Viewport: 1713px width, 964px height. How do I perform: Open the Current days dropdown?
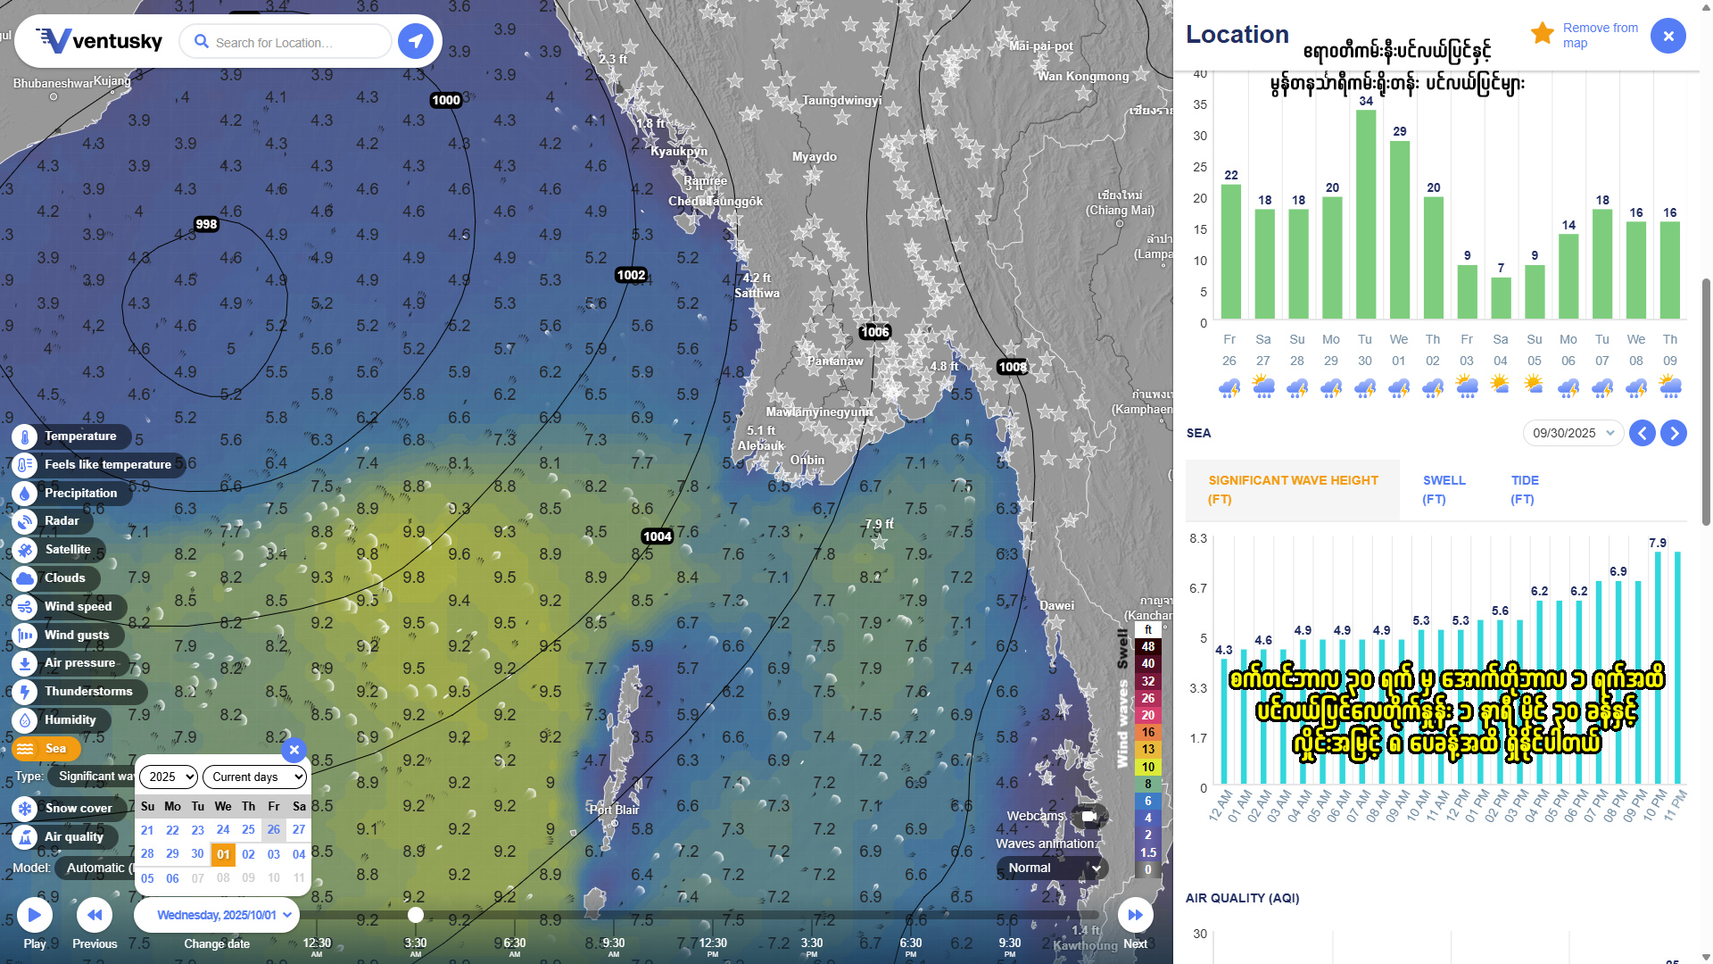pyautogui.click(x=254, y=777)
